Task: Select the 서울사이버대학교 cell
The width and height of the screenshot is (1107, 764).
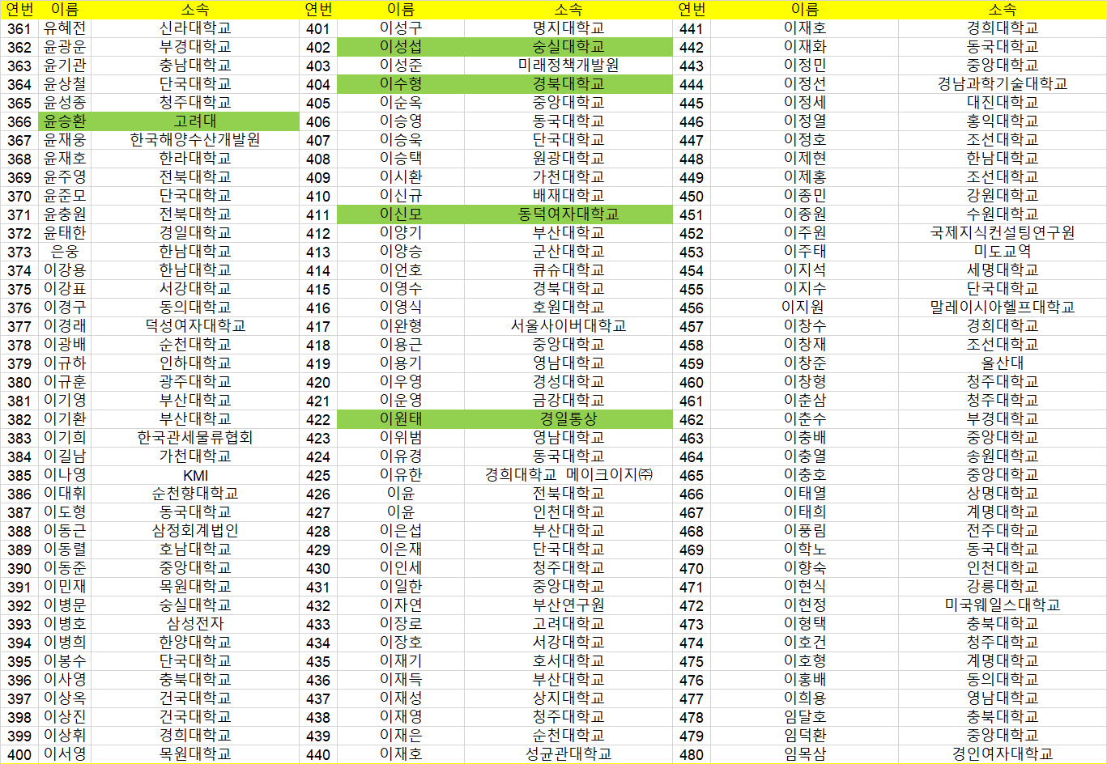Action: pos(568,326)
